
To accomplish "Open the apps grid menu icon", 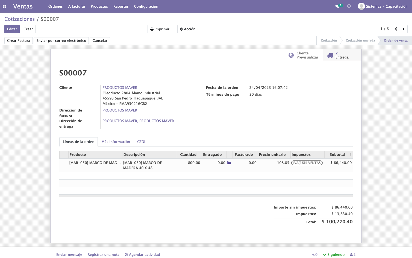I will point(4,6).
